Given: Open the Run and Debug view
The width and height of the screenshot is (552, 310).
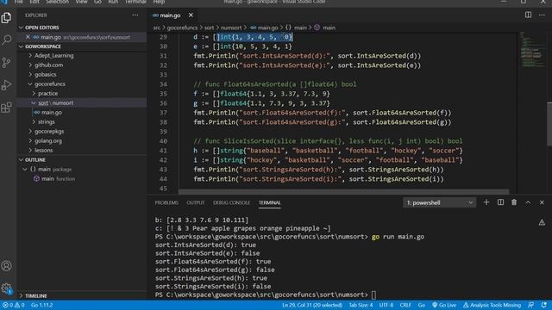Looking at the screenshot, I should coord(6,84).
